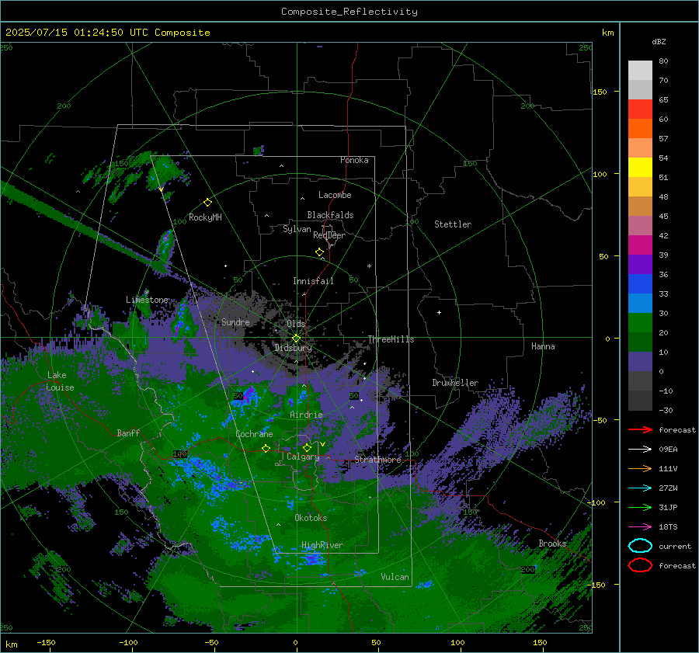This screenshot has width=699, height=653.
Task: Click the 80 value at legend top
Action: click(x=663, y=61)
